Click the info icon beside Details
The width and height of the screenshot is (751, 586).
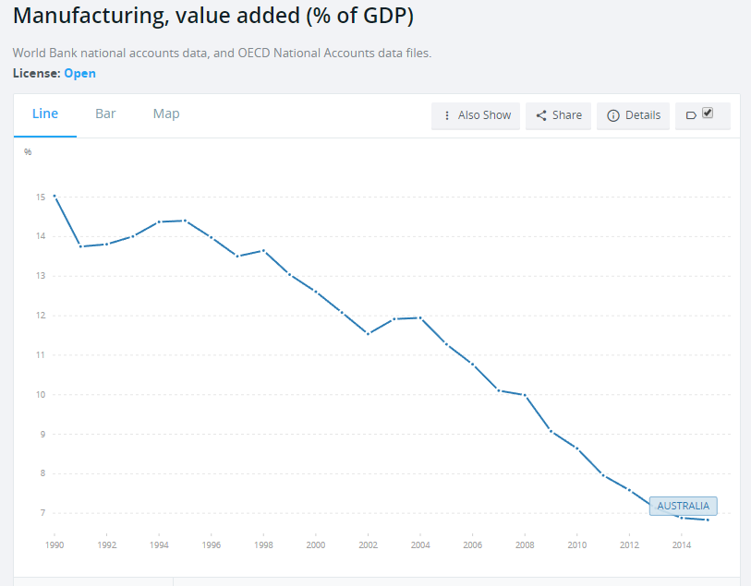613,115
